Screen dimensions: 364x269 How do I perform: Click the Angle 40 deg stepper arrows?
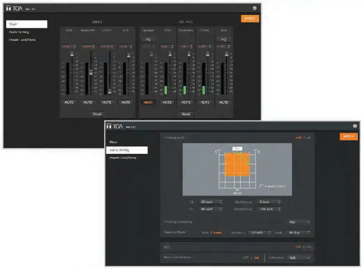(308, 232)
